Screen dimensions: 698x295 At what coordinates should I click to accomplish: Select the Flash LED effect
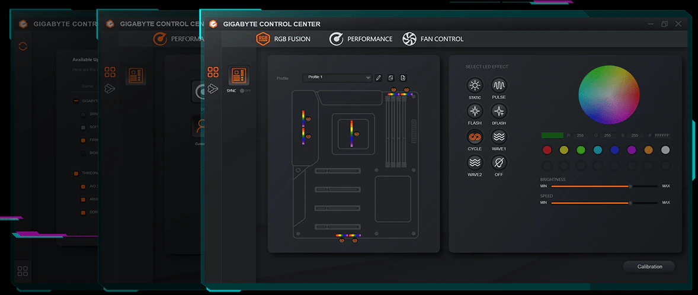click(x=475, y=111)
